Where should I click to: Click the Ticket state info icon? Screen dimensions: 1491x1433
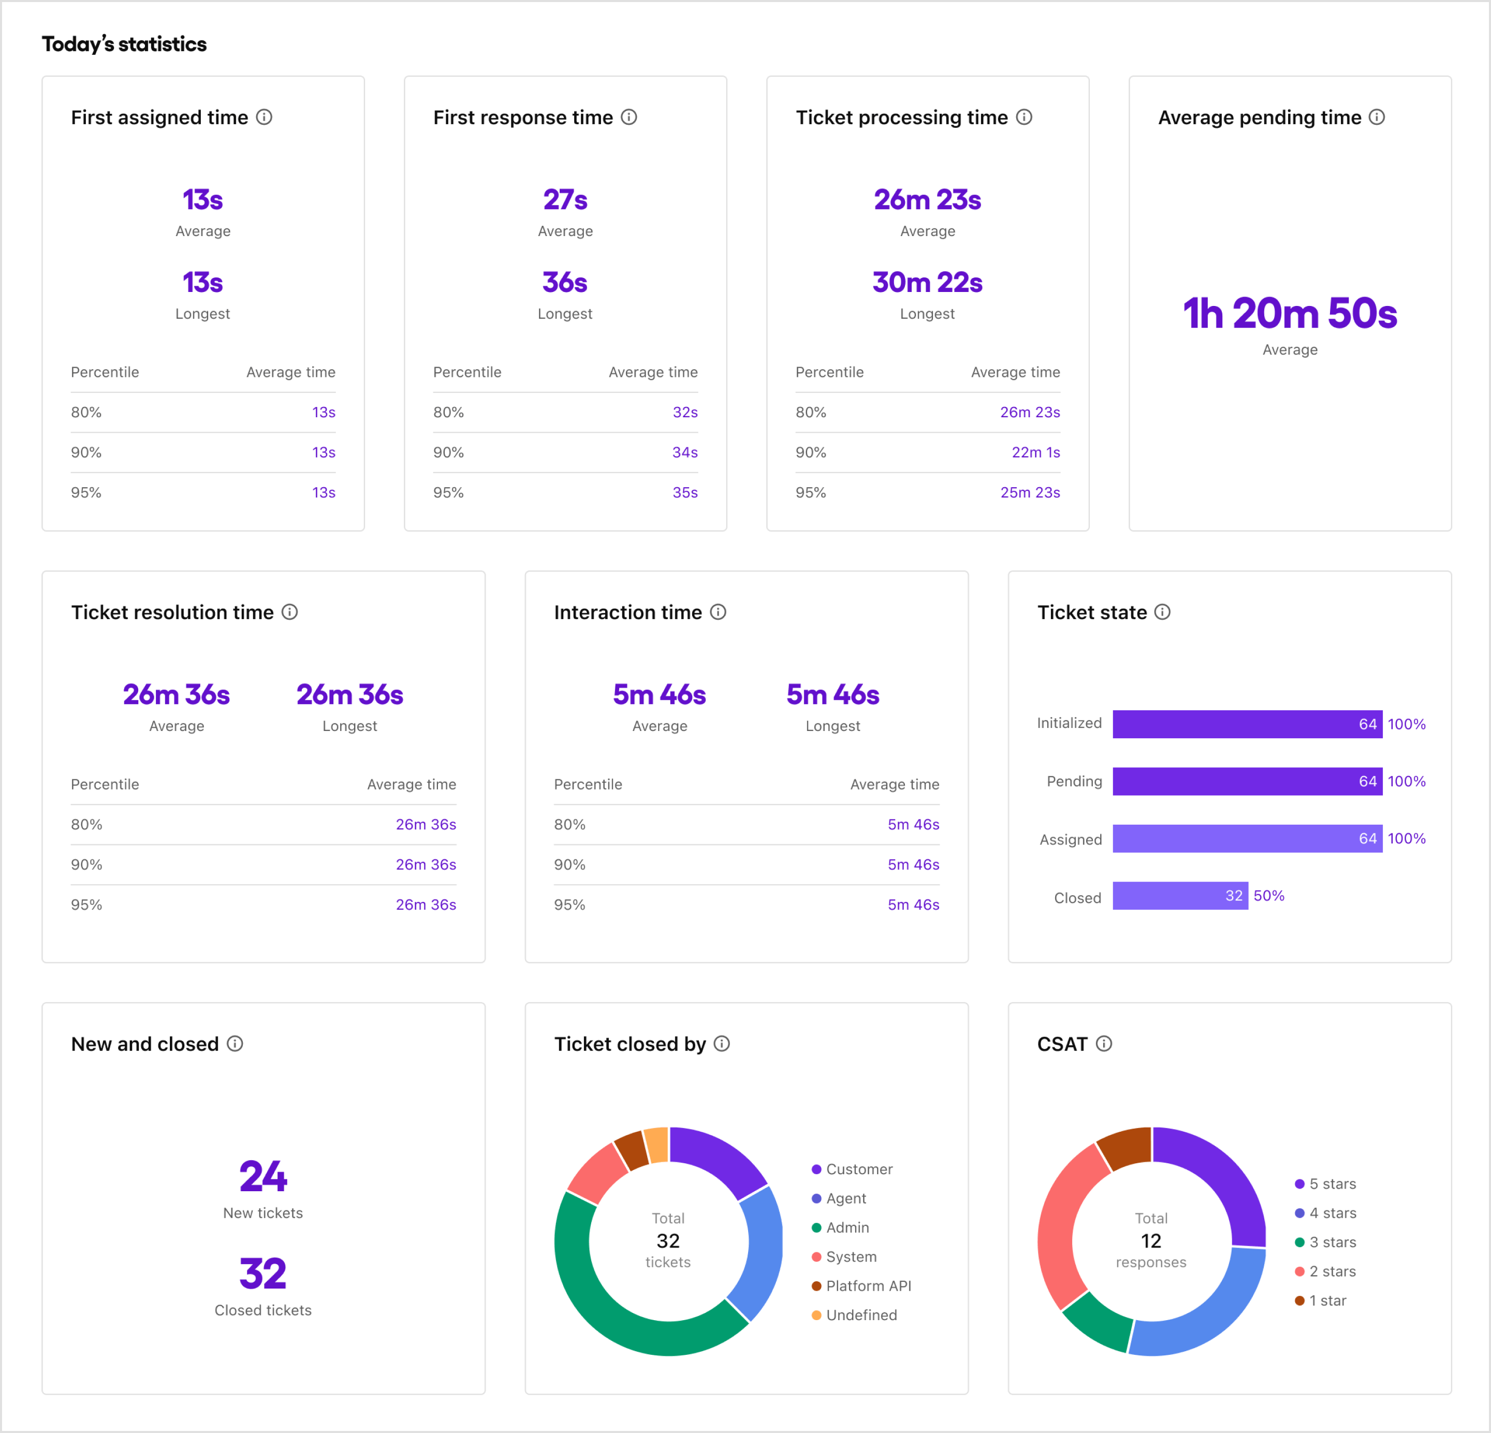tap(1162, 612)
